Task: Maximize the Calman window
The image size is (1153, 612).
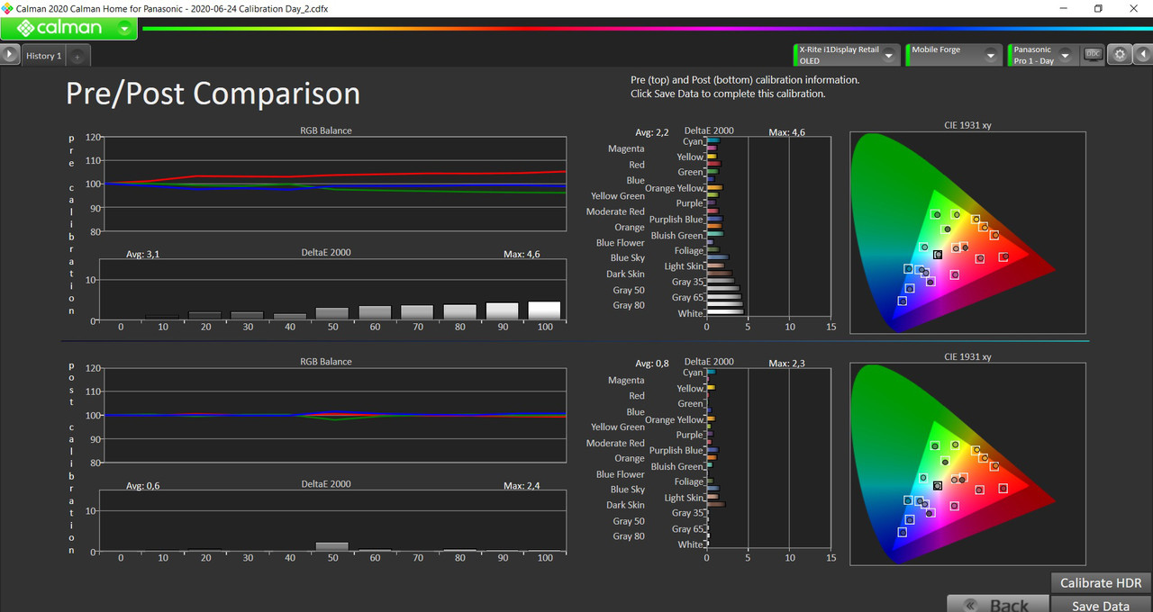Action: [x=1098, y=8]
